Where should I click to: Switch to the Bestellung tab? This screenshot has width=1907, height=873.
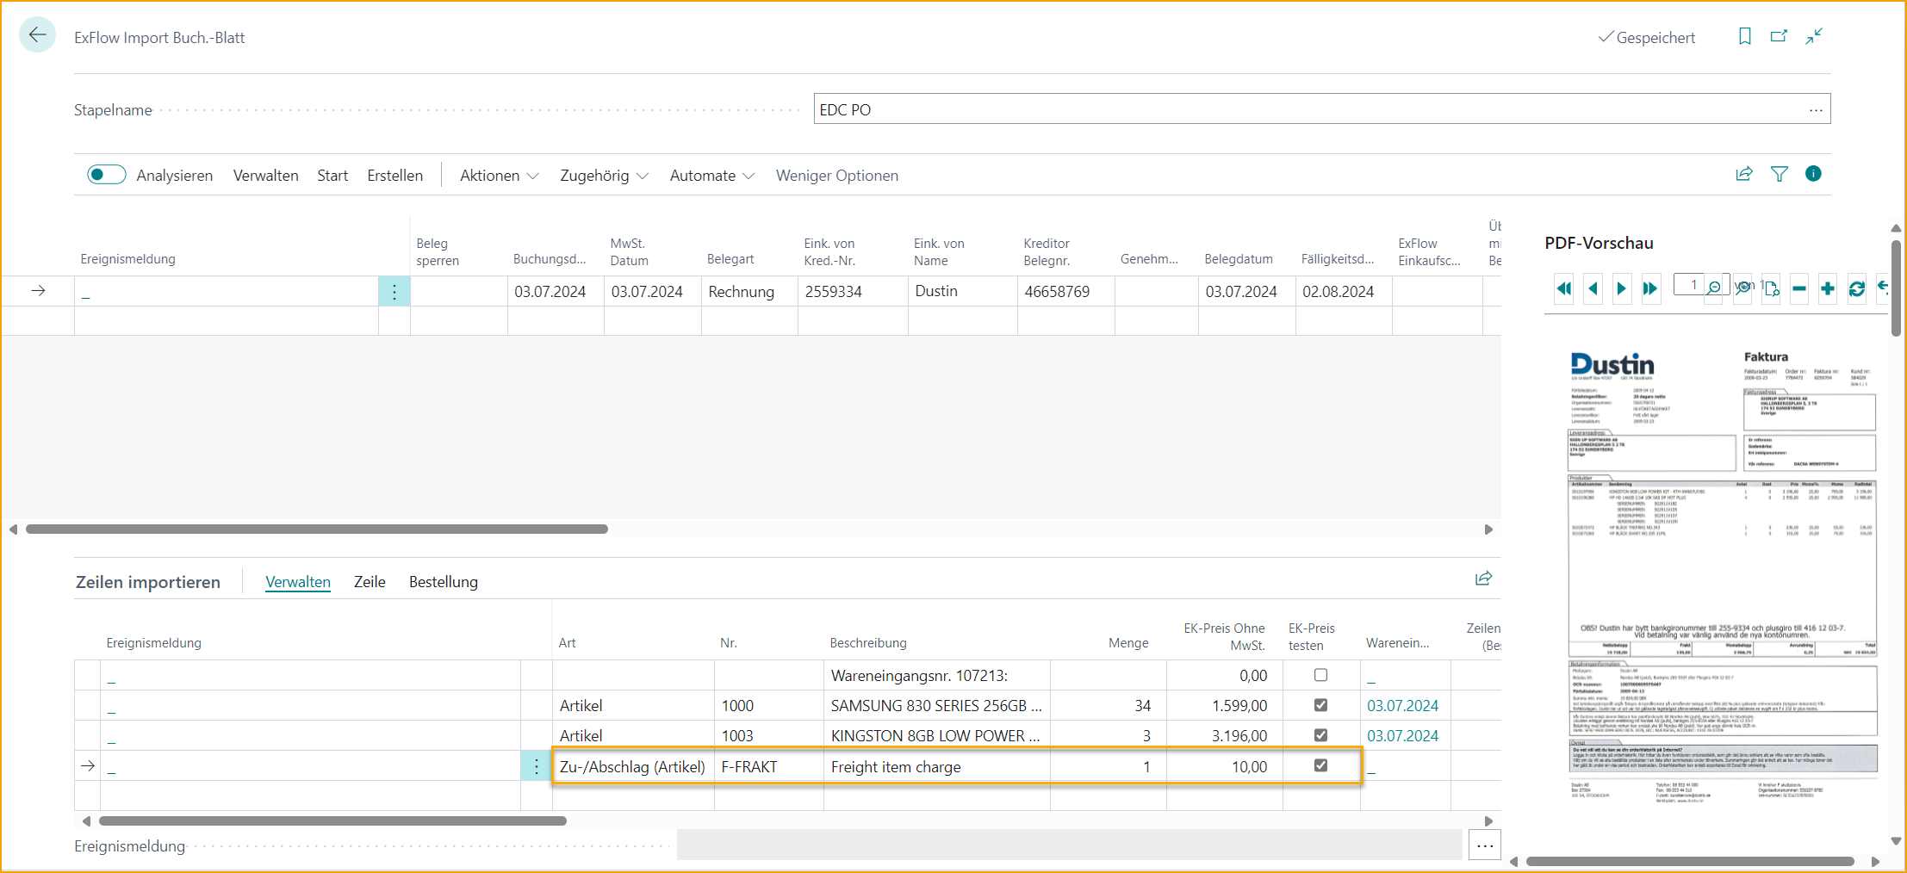pyautogui.click(x=444, y=582)
